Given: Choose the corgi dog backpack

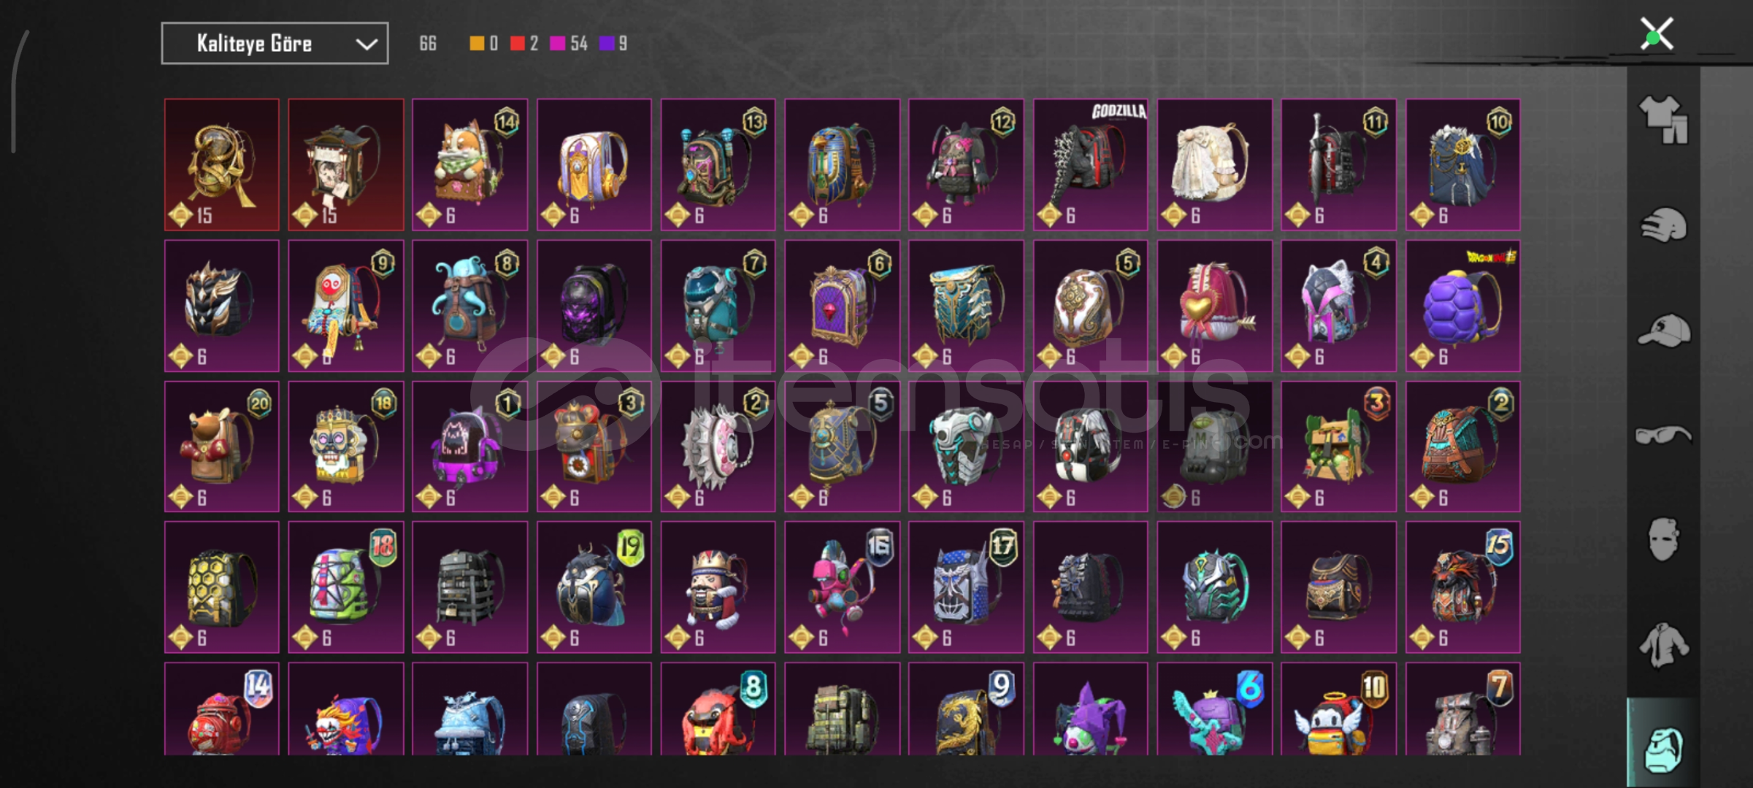Looking at the screenshot, I should (x=469, y=165).
